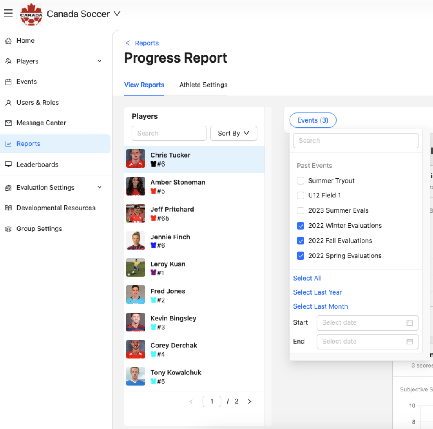Open the Sort By dropdown
Image resolution: width=433 pixels, height=429 pixels.
pos(233,133)
